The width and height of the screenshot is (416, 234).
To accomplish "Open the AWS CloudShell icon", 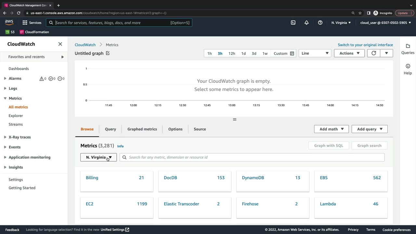I will coord(293,23).
